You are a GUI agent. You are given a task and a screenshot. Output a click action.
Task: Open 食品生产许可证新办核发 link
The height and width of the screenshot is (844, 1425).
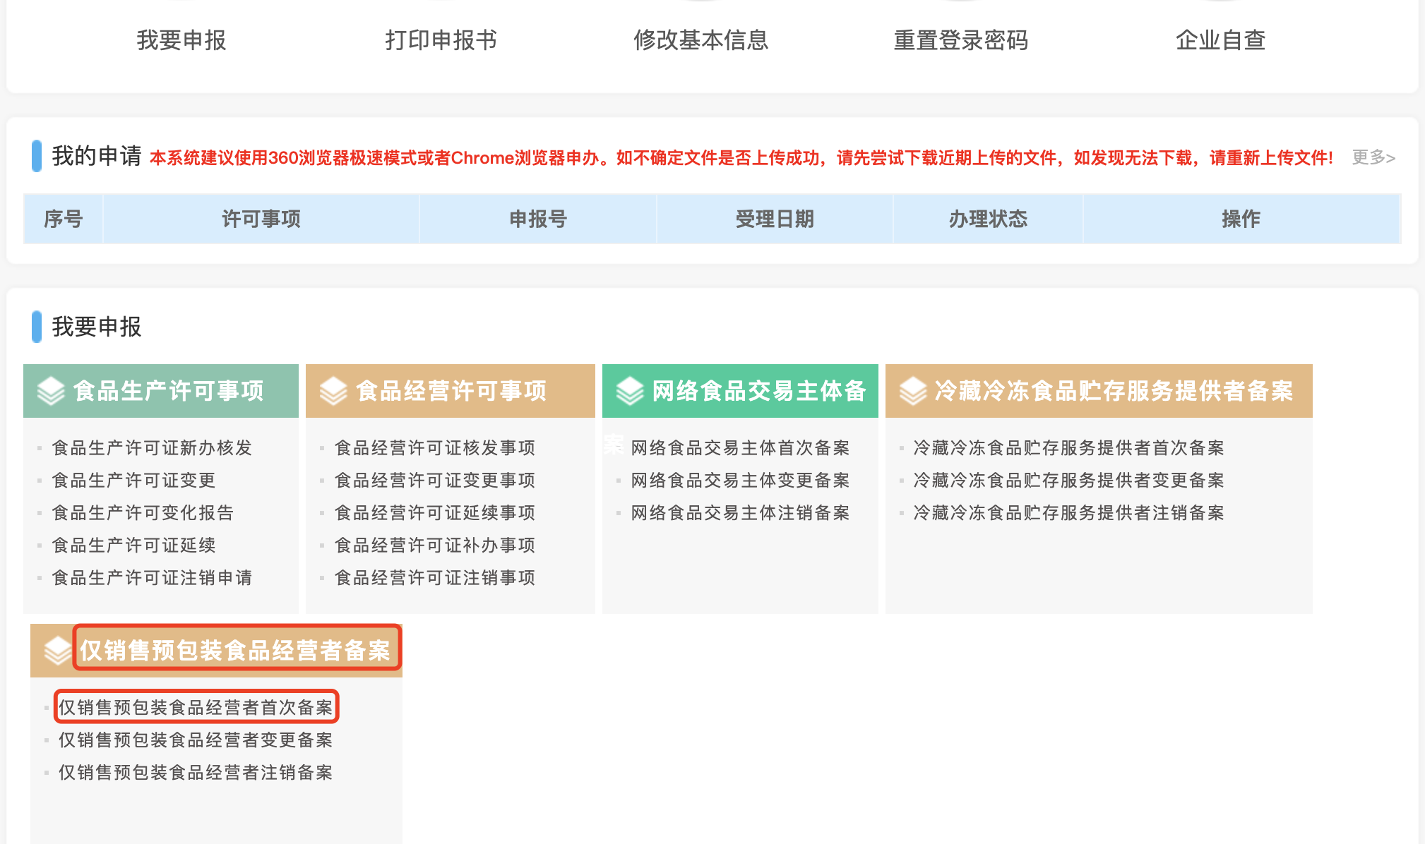[x=152, y=448]
